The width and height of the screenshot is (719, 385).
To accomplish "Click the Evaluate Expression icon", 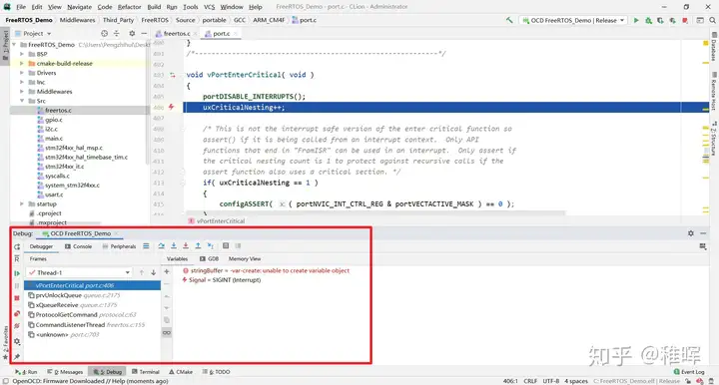I will coord(226,245).
